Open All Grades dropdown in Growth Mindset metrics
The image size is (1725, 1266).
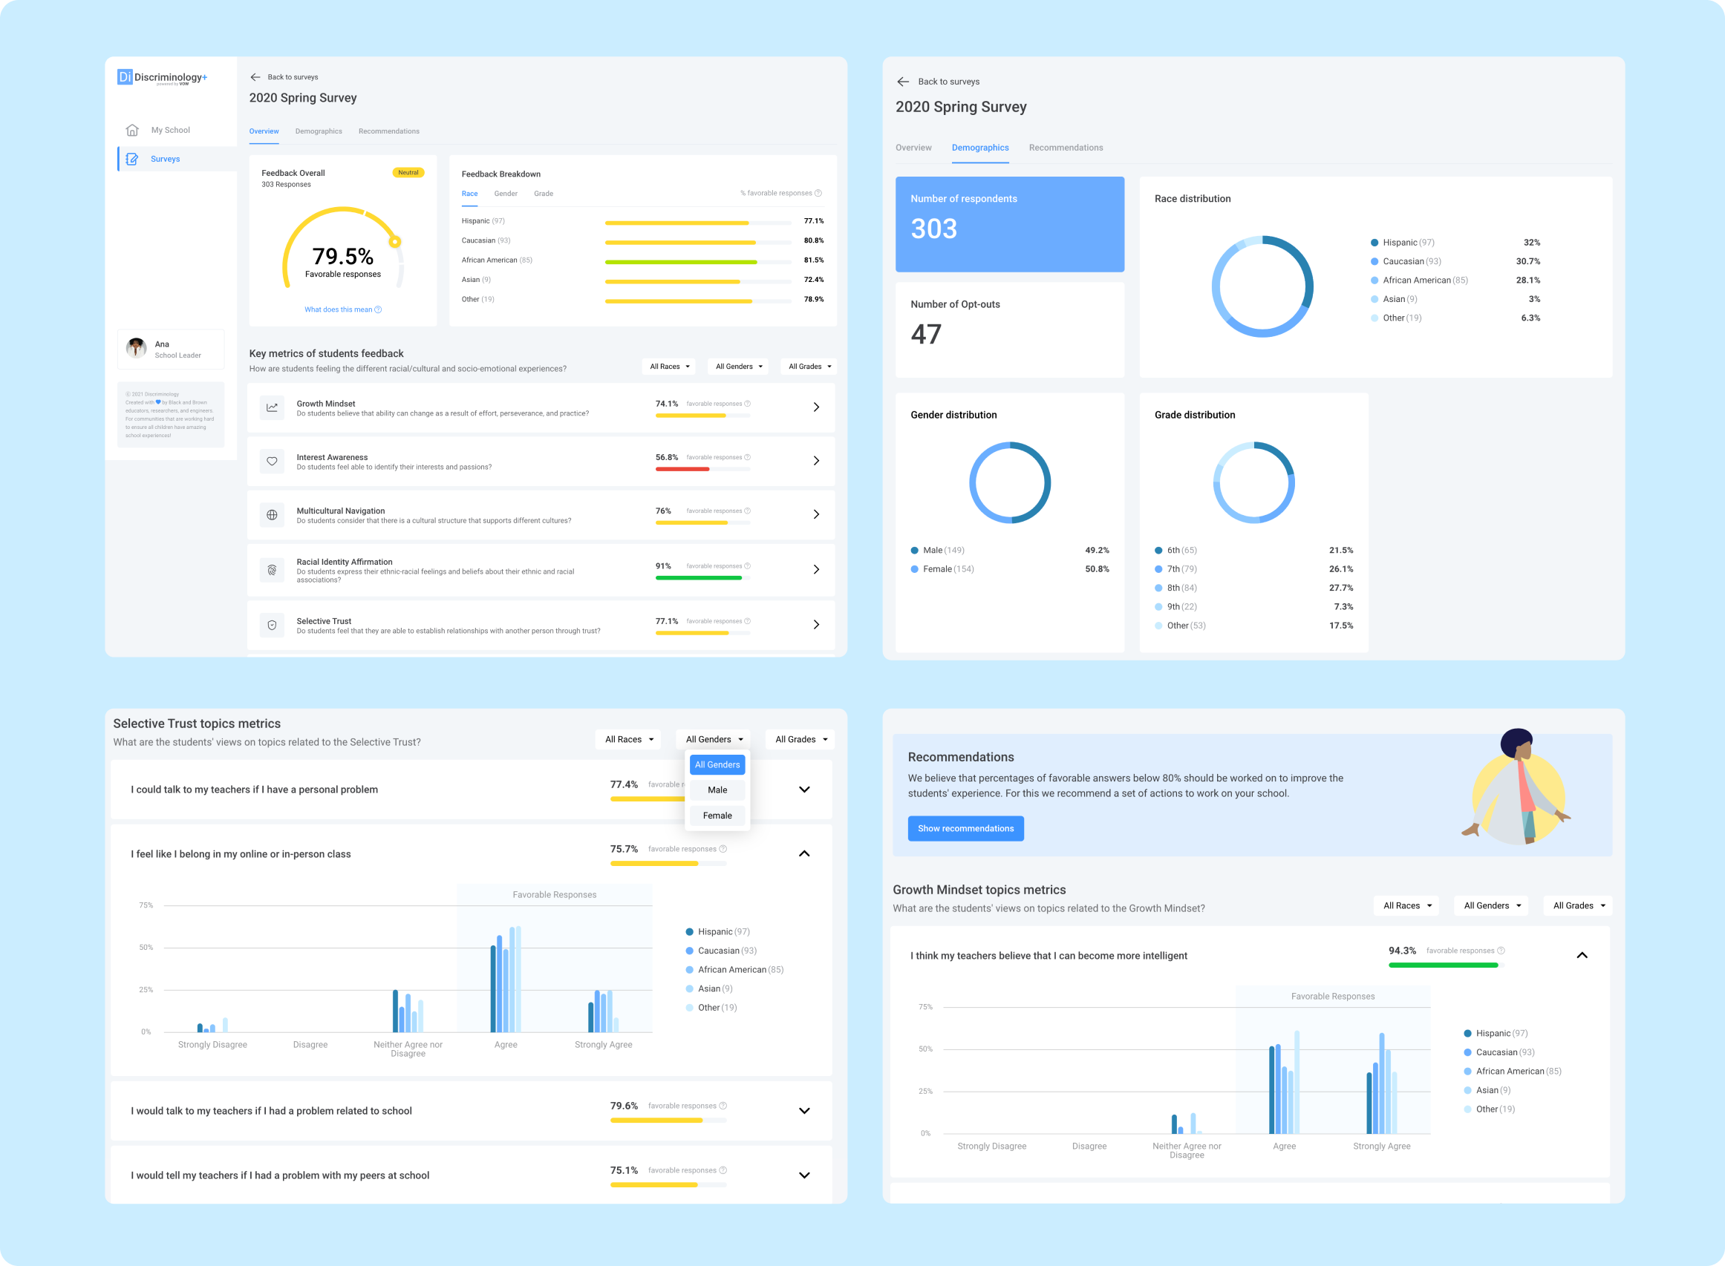(1578, 906)
